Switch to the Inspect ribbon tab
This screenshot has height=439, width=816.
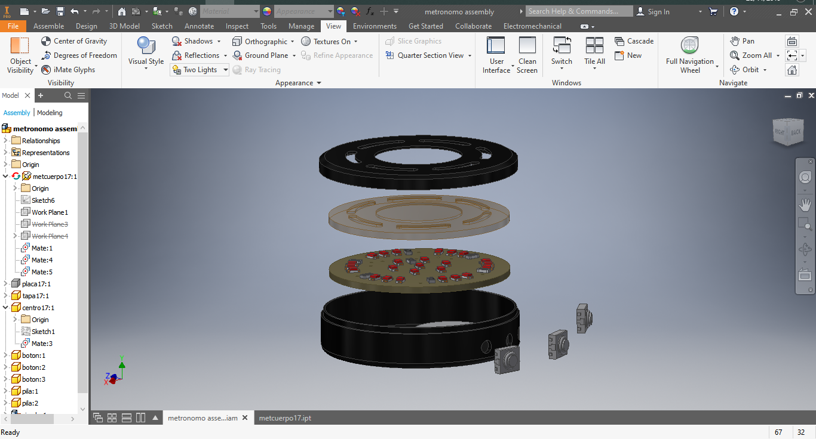click(x=237, y=26)
